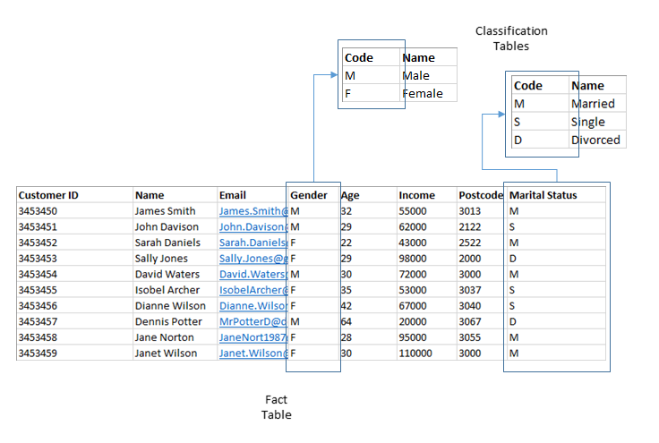Select the Marital Status column header
This screenshot has height=443, width=659.
click(x=543, y=195)
